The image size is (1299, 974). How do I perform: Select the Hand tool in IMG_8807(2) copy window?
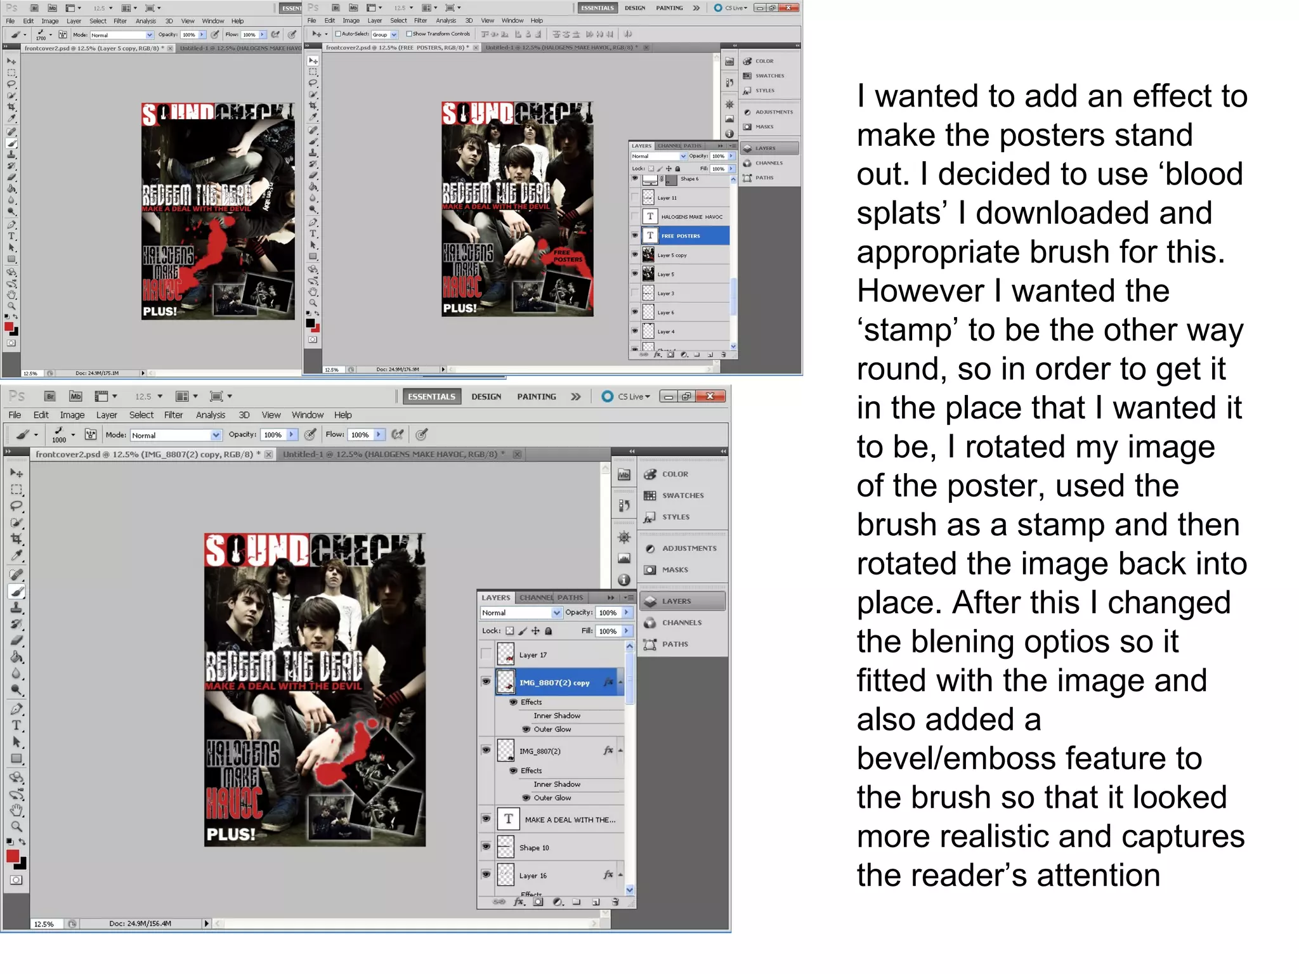(x=16, y=810)
